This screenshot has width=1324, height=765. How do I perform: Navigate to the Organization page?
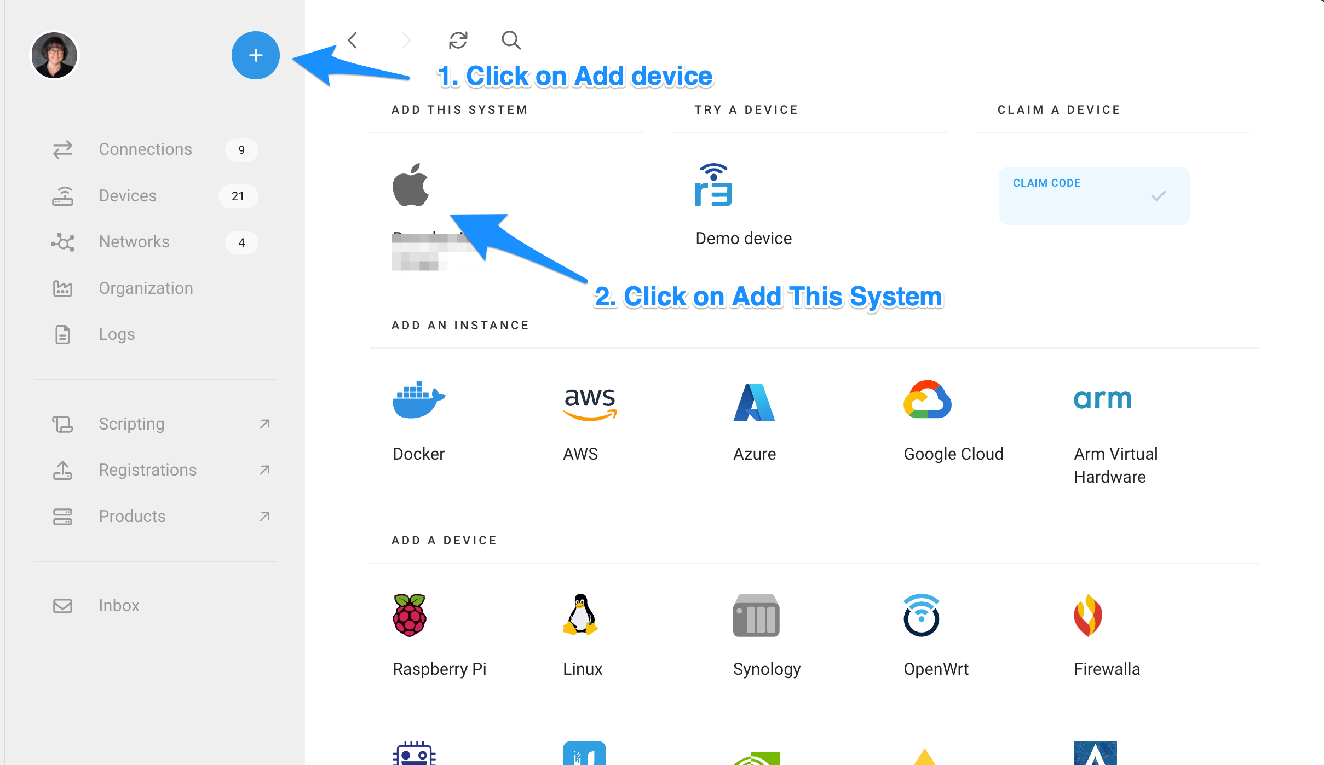pyautogui.click(x=146, y=287)
